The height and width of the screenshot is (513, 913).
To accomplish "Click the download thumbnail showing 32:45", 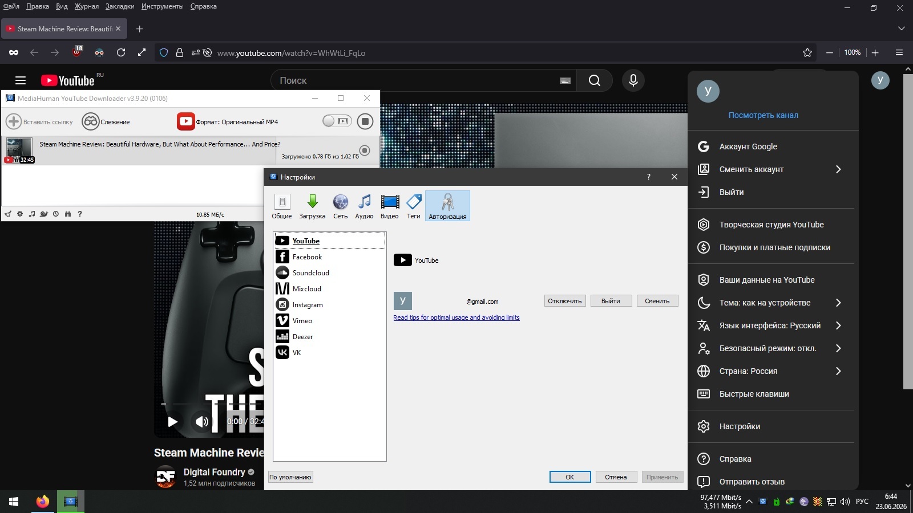I will tap(19, 150).
